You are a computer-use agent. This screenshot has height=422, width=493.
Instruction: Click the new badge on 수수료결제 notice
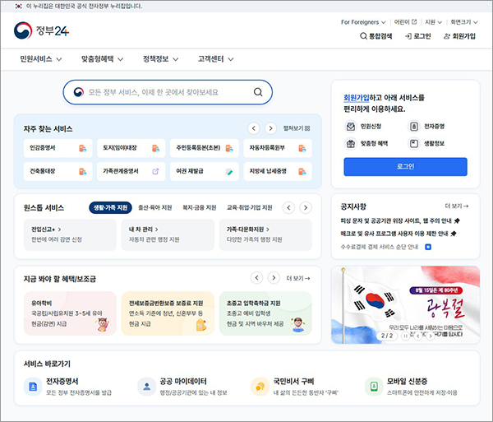click(x=428, y=247)
